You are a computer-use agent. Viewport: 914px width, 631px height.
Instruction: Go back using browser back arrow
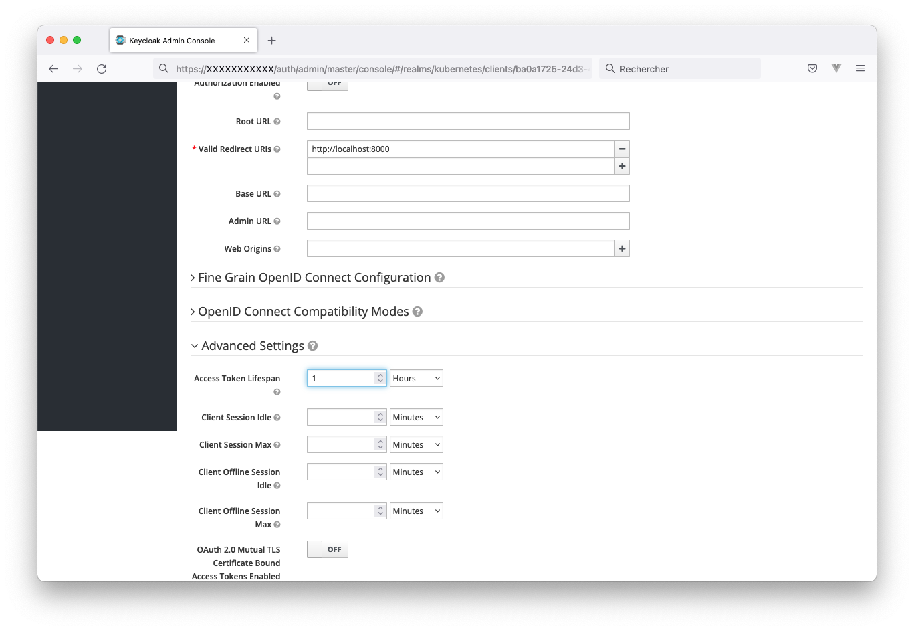(53, 68)
